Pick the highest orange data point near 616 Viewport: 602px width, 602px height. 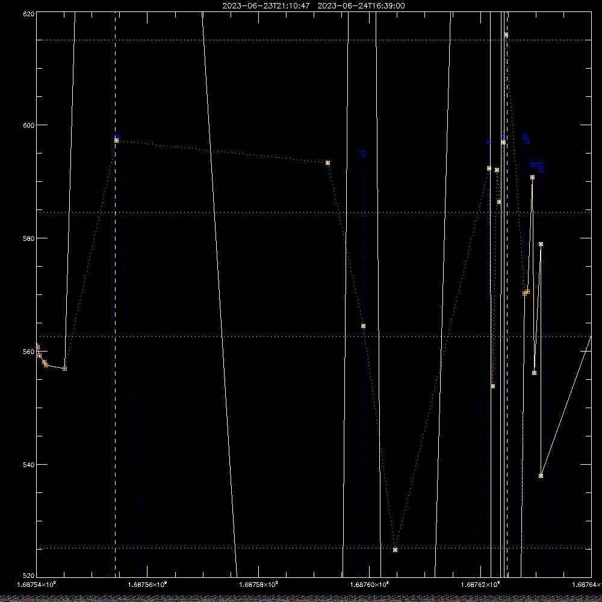(506, 35)
